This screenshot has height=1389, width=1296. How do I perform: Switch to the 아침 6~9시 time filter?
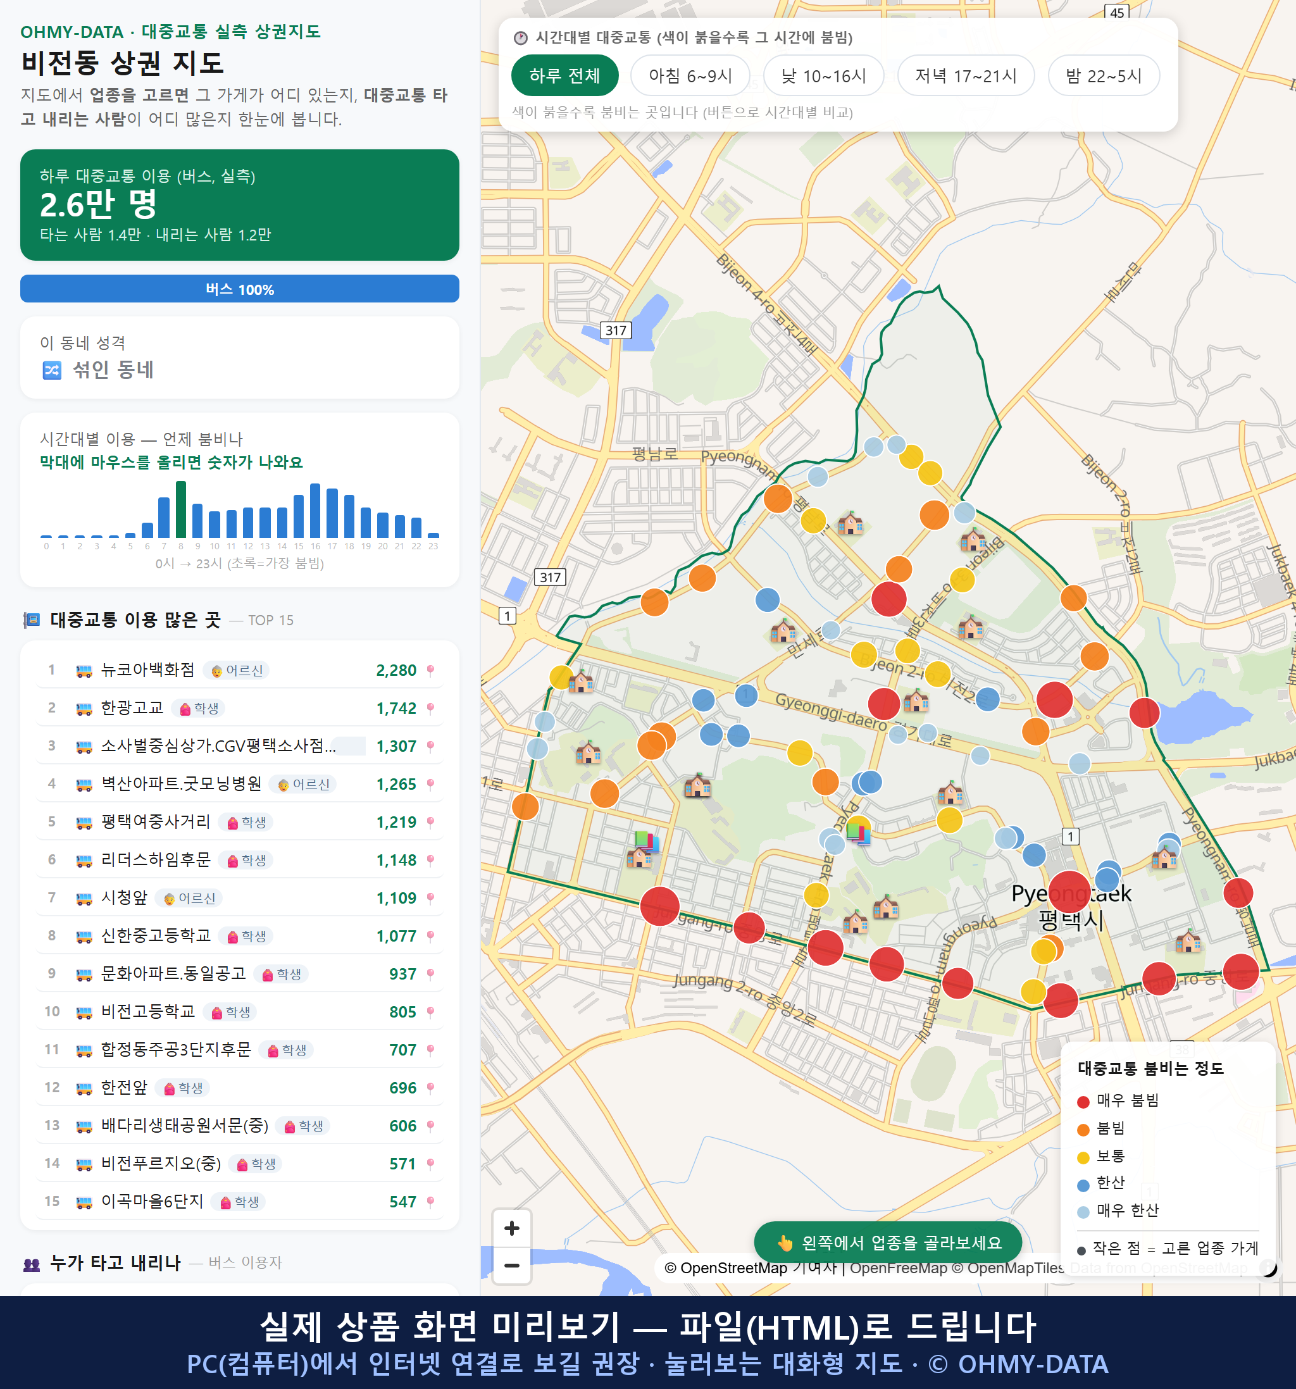click(690, 75)
